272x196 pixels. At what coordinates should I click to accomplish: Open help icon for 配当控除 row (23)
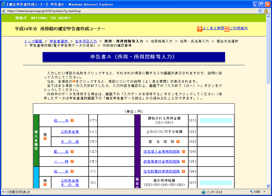(x=178, y=141)
